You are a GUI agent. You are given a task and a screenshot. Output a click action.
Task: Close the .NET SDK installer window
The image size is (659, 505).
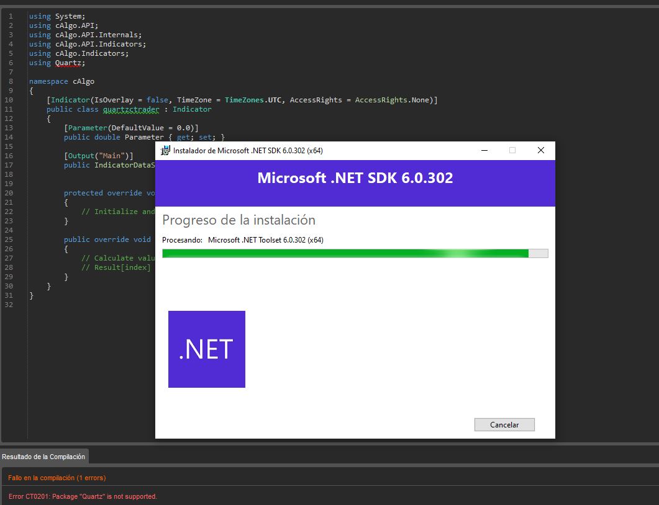(x=541, y=150)
